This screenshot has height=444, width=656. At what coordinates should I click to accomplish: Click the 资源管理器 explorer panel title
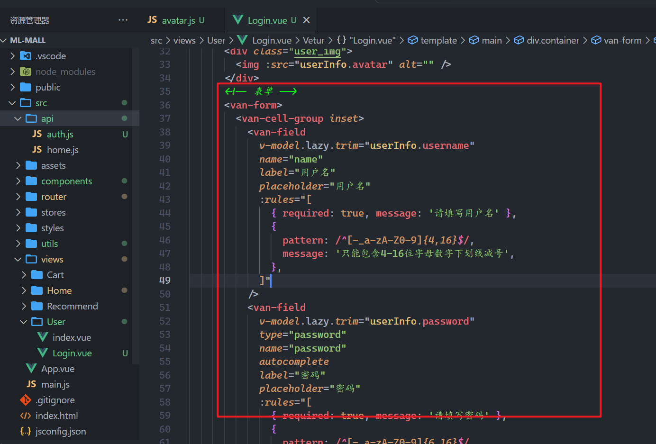pyautogui.click(x=29, y=20)
